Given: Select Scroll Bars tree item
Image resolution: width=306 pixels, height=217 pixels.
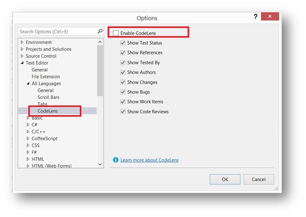Looking at the screenshot, I should click(49, 97).
